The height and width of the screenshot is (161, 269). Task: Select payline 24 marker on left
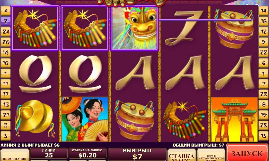pyautogui.click(x=6, y=32)
